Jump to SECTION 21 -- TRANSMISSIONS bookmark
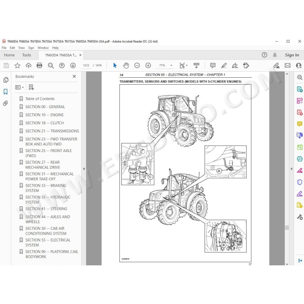This screenshot has height=304, width=304. coord(52,131)
